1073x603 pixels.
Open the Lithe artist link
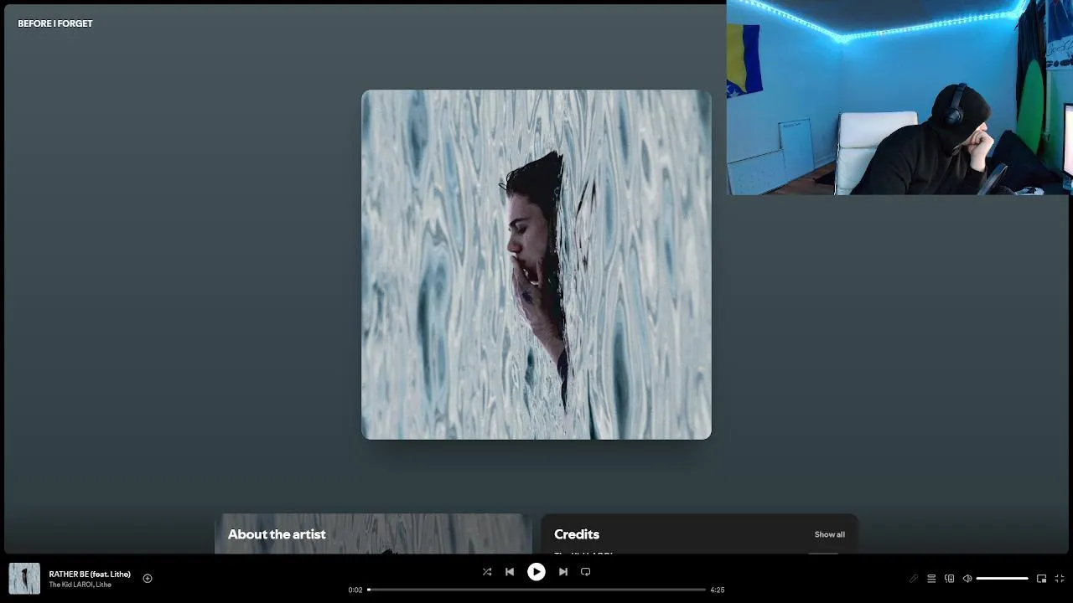point(103,585)
